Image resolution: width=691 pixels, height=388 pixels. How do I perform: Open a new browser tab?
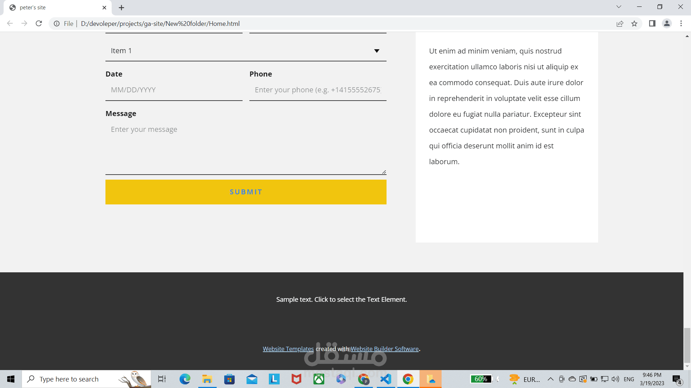(x=122, y=8)
